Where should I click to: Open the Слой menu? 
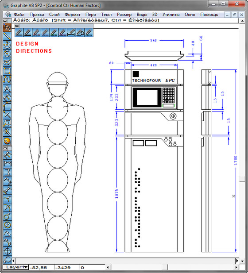[54, 15]
